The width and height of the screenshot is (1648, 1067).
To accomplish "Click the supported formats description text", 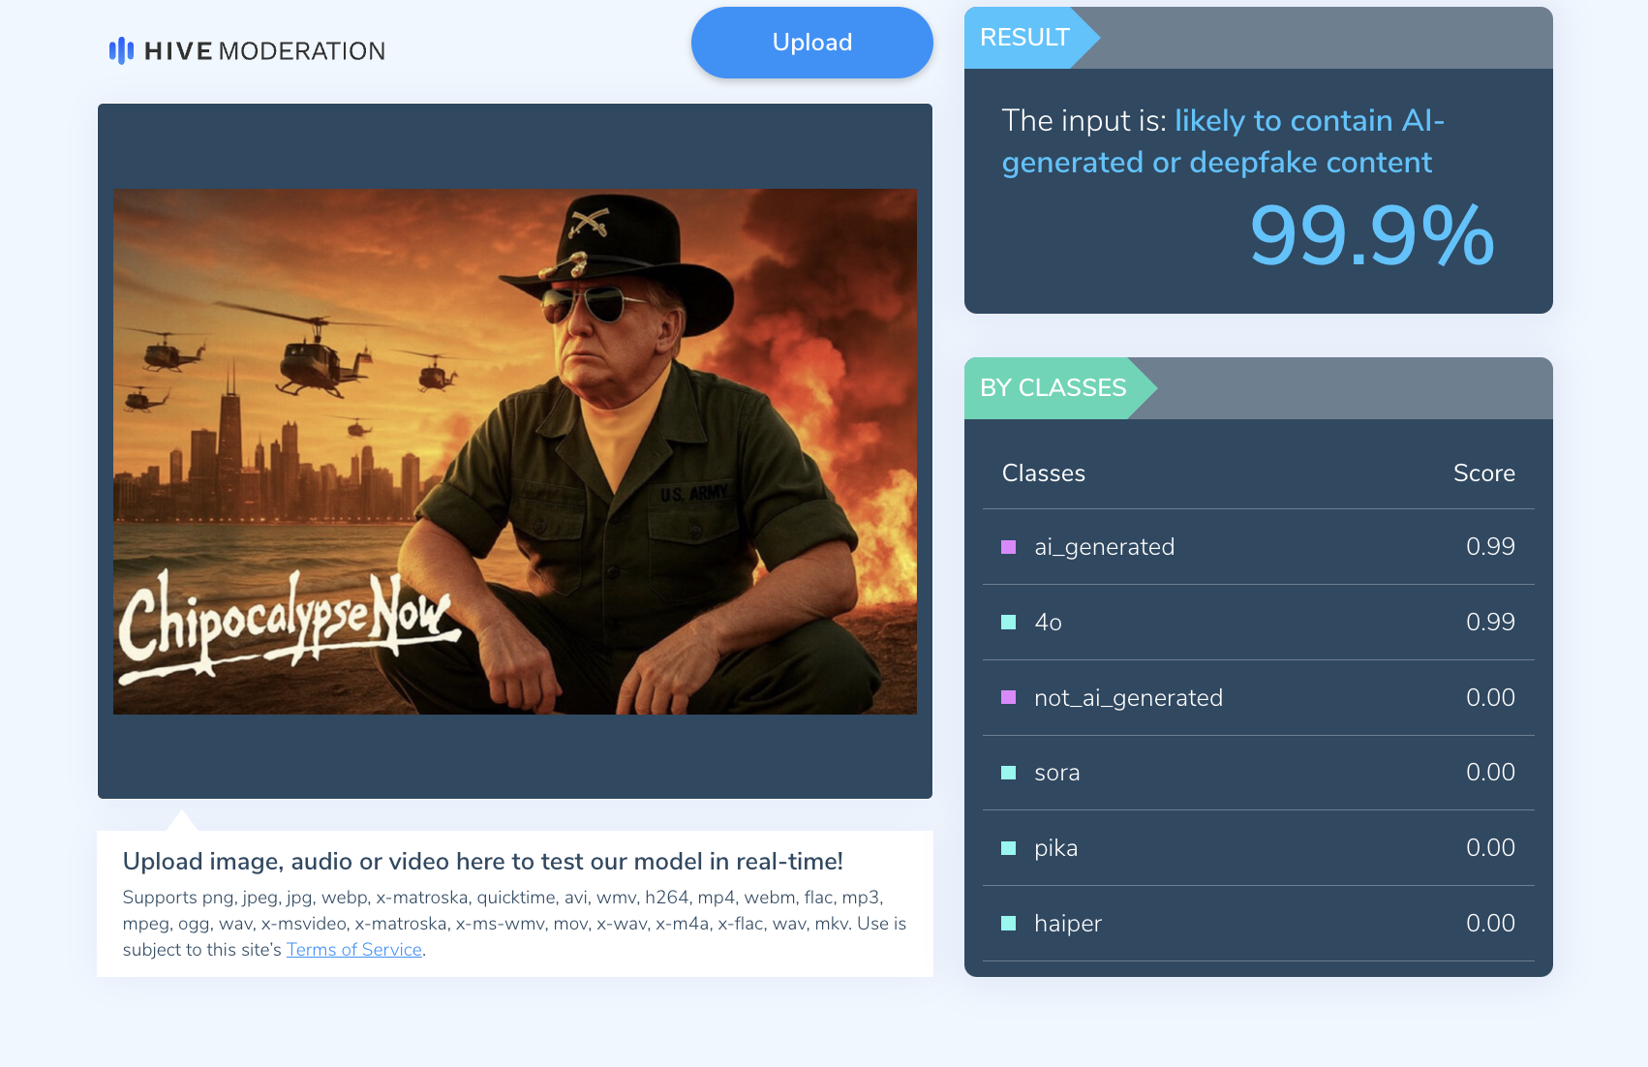I will tap(514, 924).
